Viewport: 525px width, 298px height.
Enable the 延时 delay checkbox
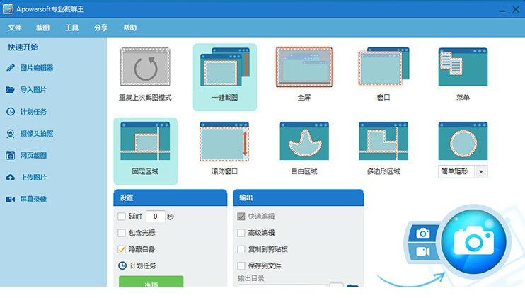point(122,217)
